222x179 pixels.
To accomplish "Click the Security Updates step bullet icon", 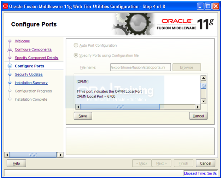I will point(10,74).
